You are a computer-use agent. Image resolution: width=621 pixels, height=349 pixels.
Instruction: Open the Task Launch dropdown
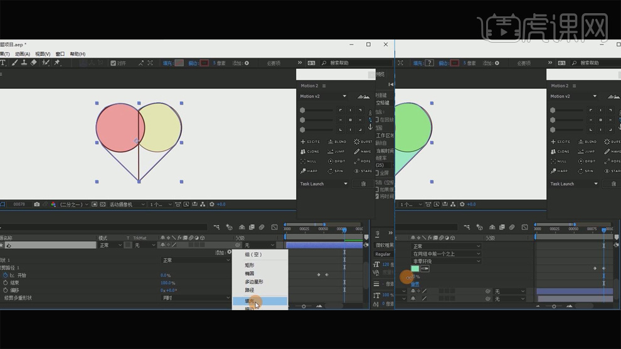point(323,184)
